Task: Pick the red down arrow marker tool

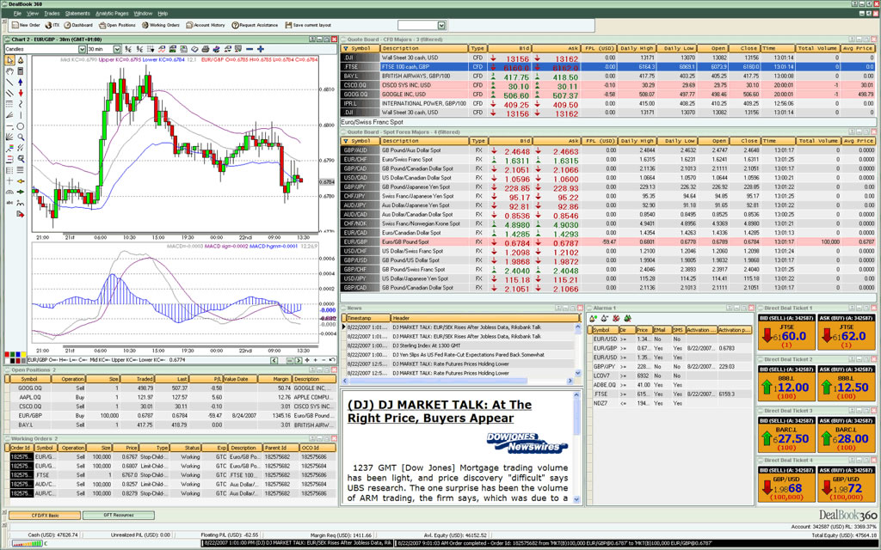Action: [21, 93]
